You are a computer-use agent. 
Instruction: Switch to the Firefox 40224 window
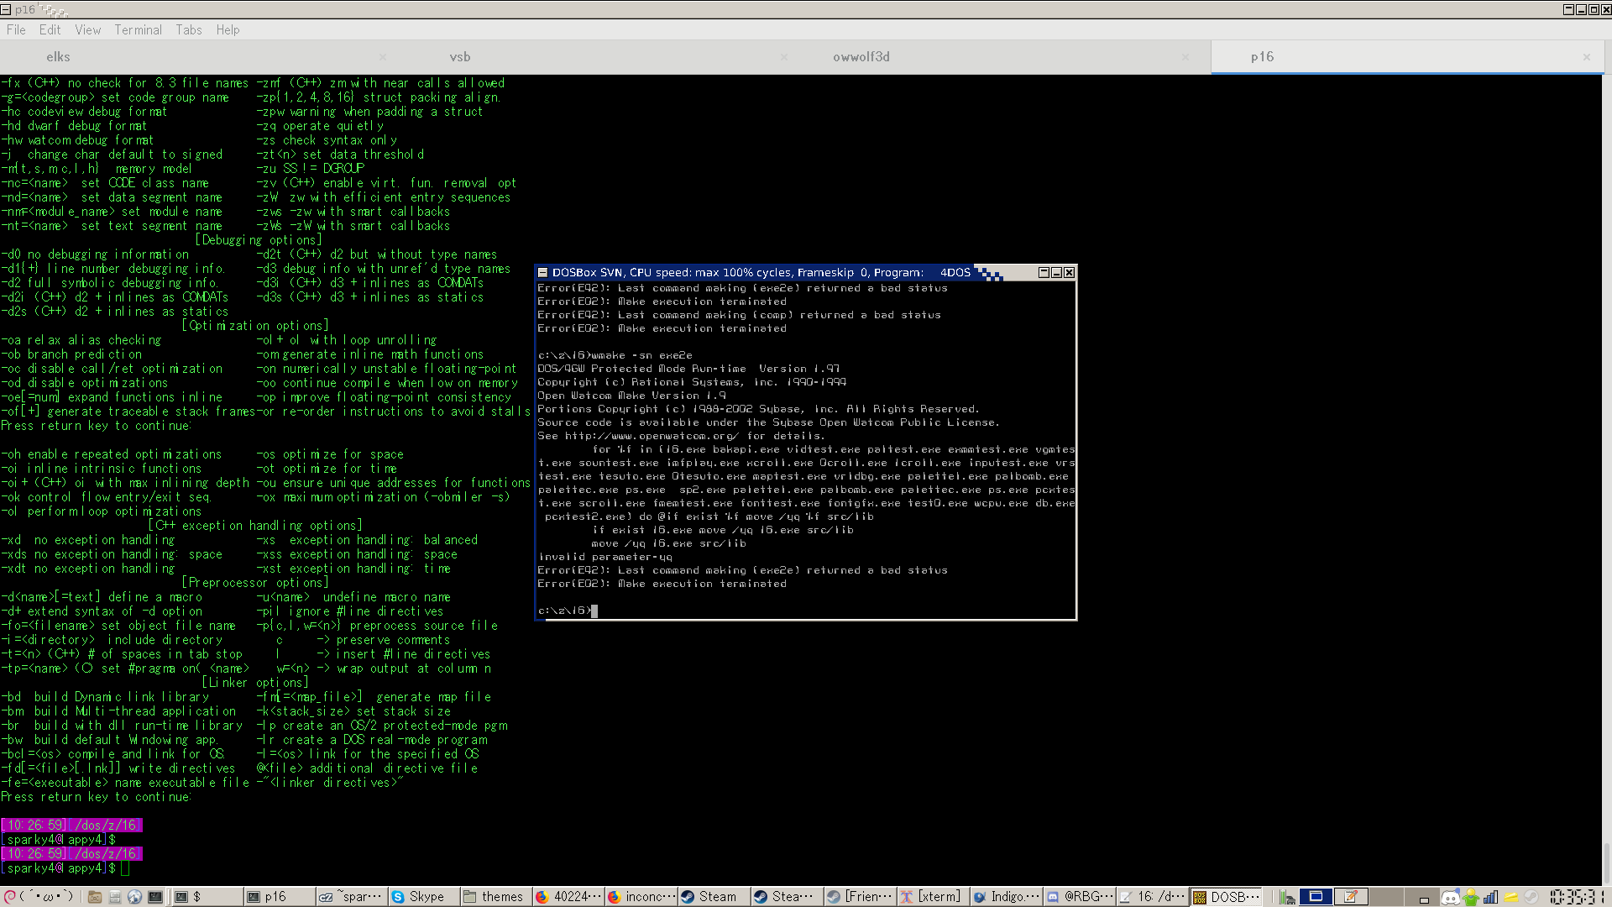pos(568,896)
